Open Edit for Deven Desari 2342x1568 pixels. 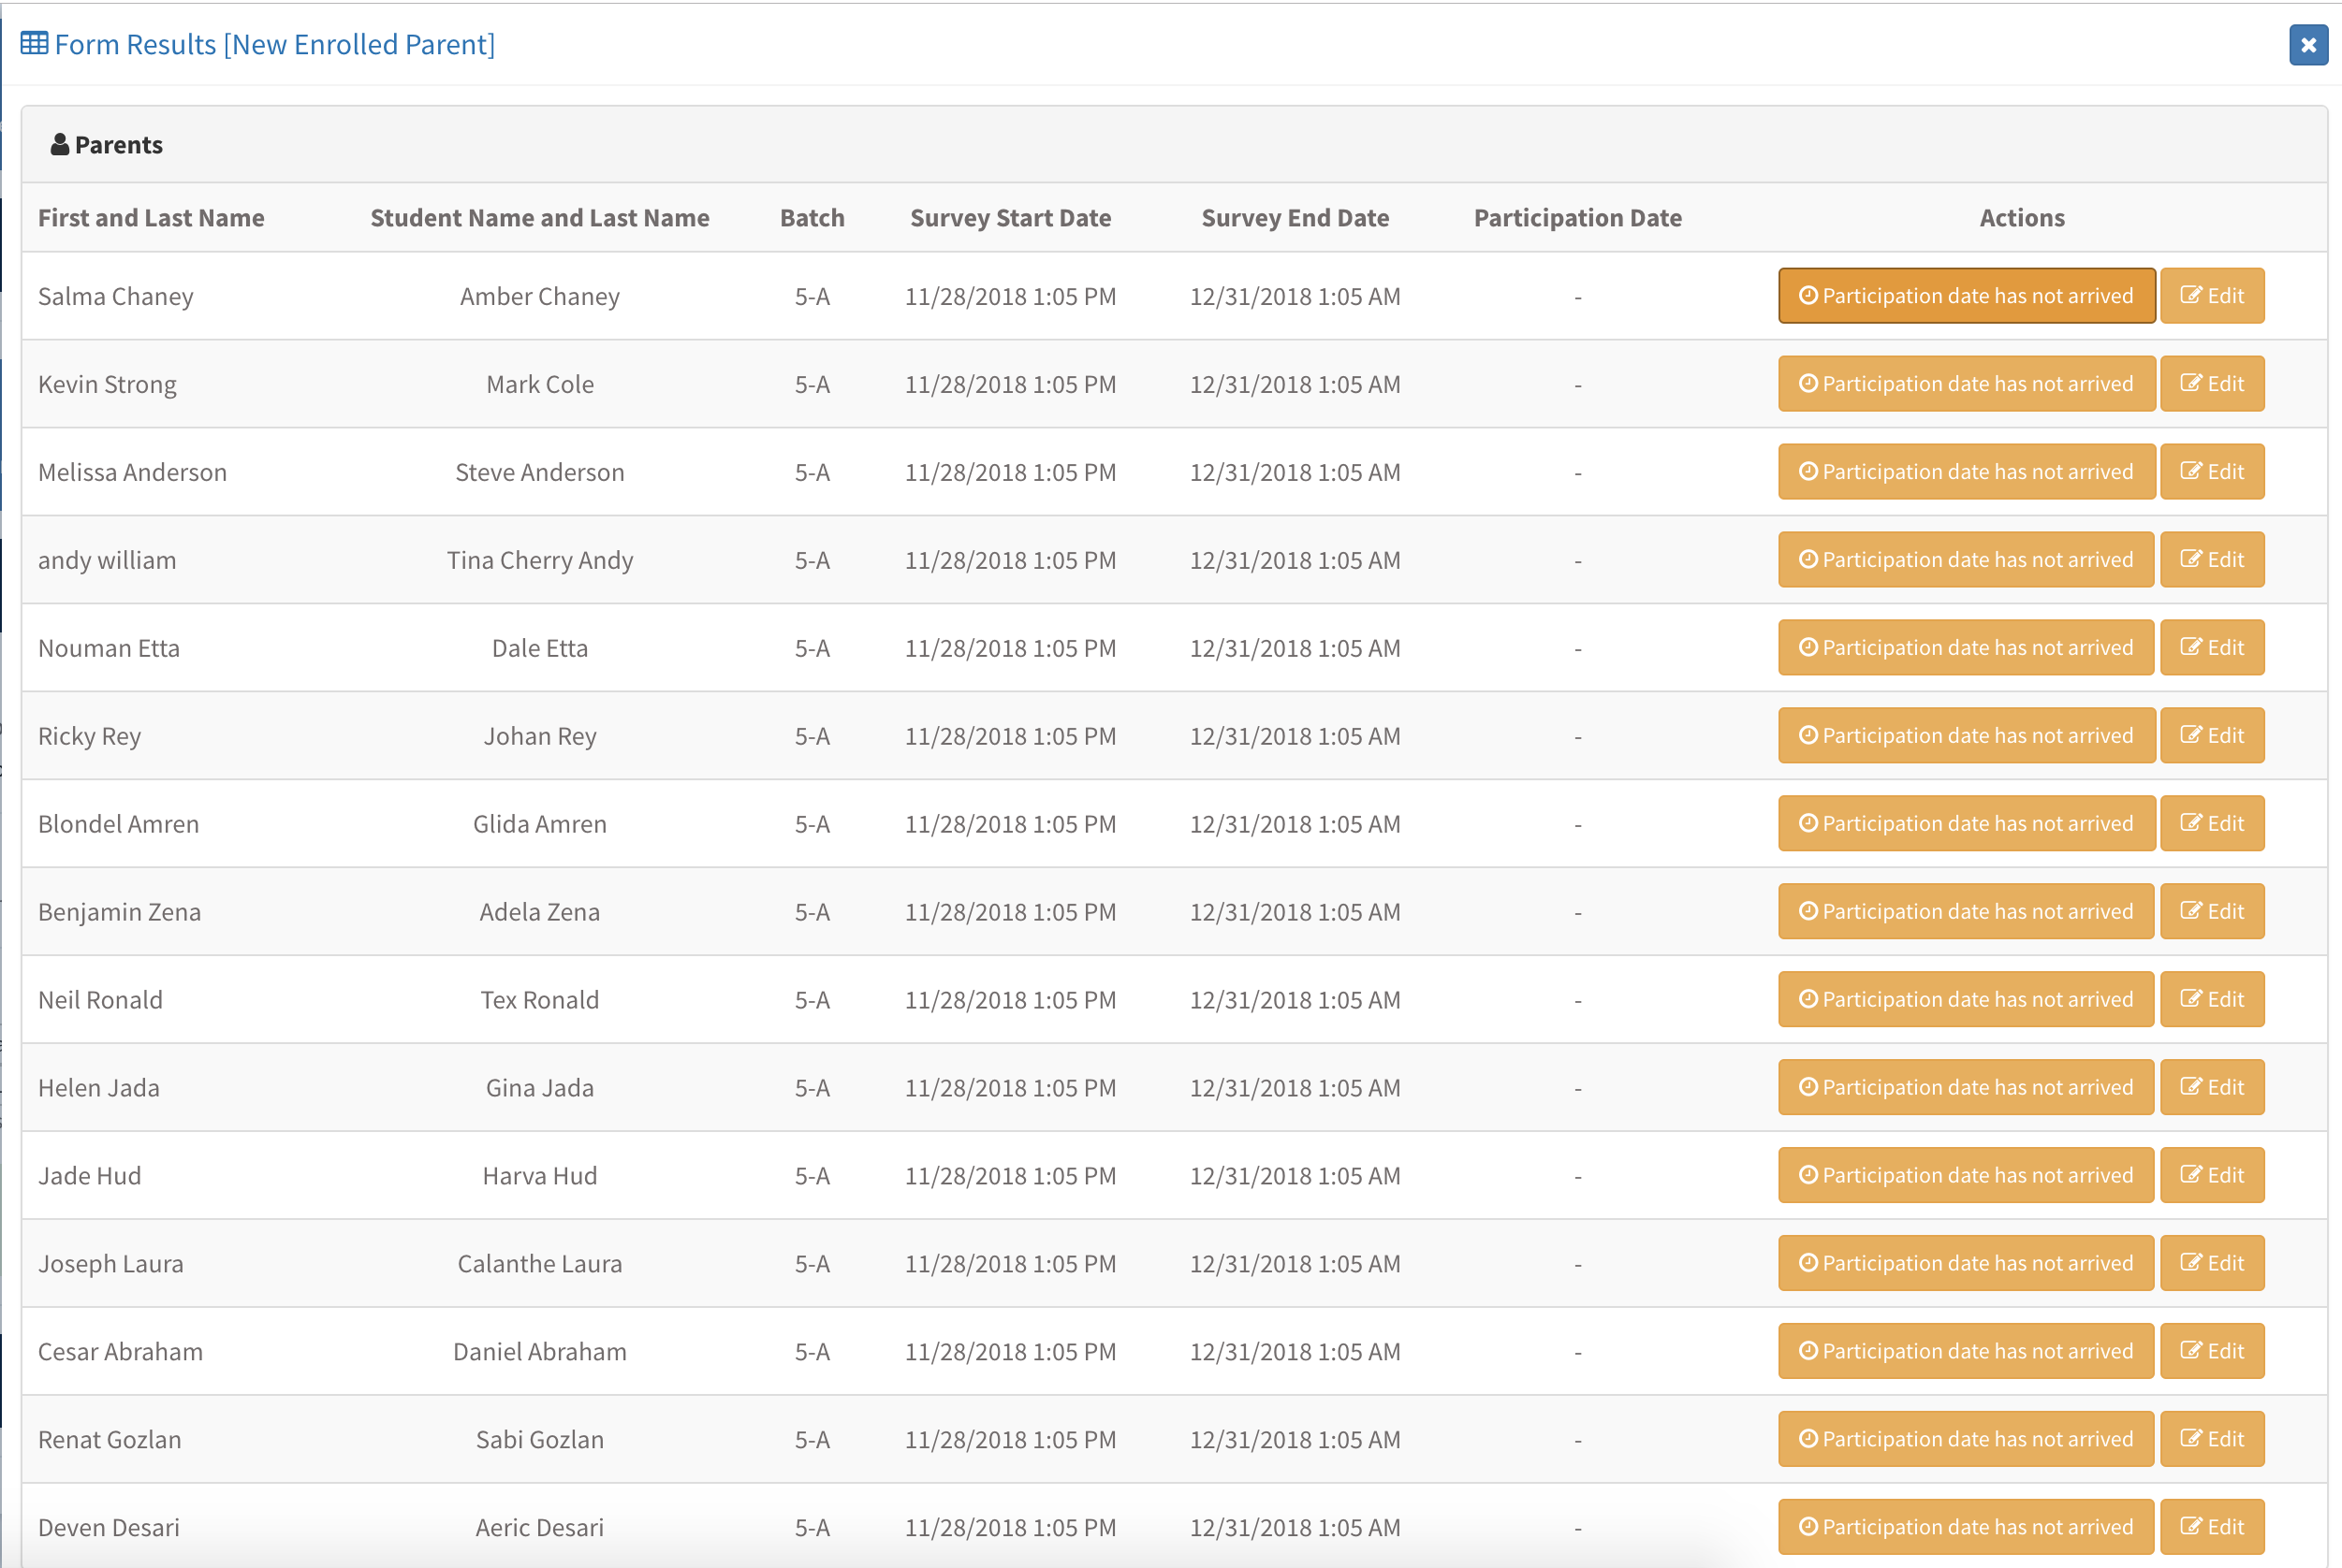[2212, 1528]
